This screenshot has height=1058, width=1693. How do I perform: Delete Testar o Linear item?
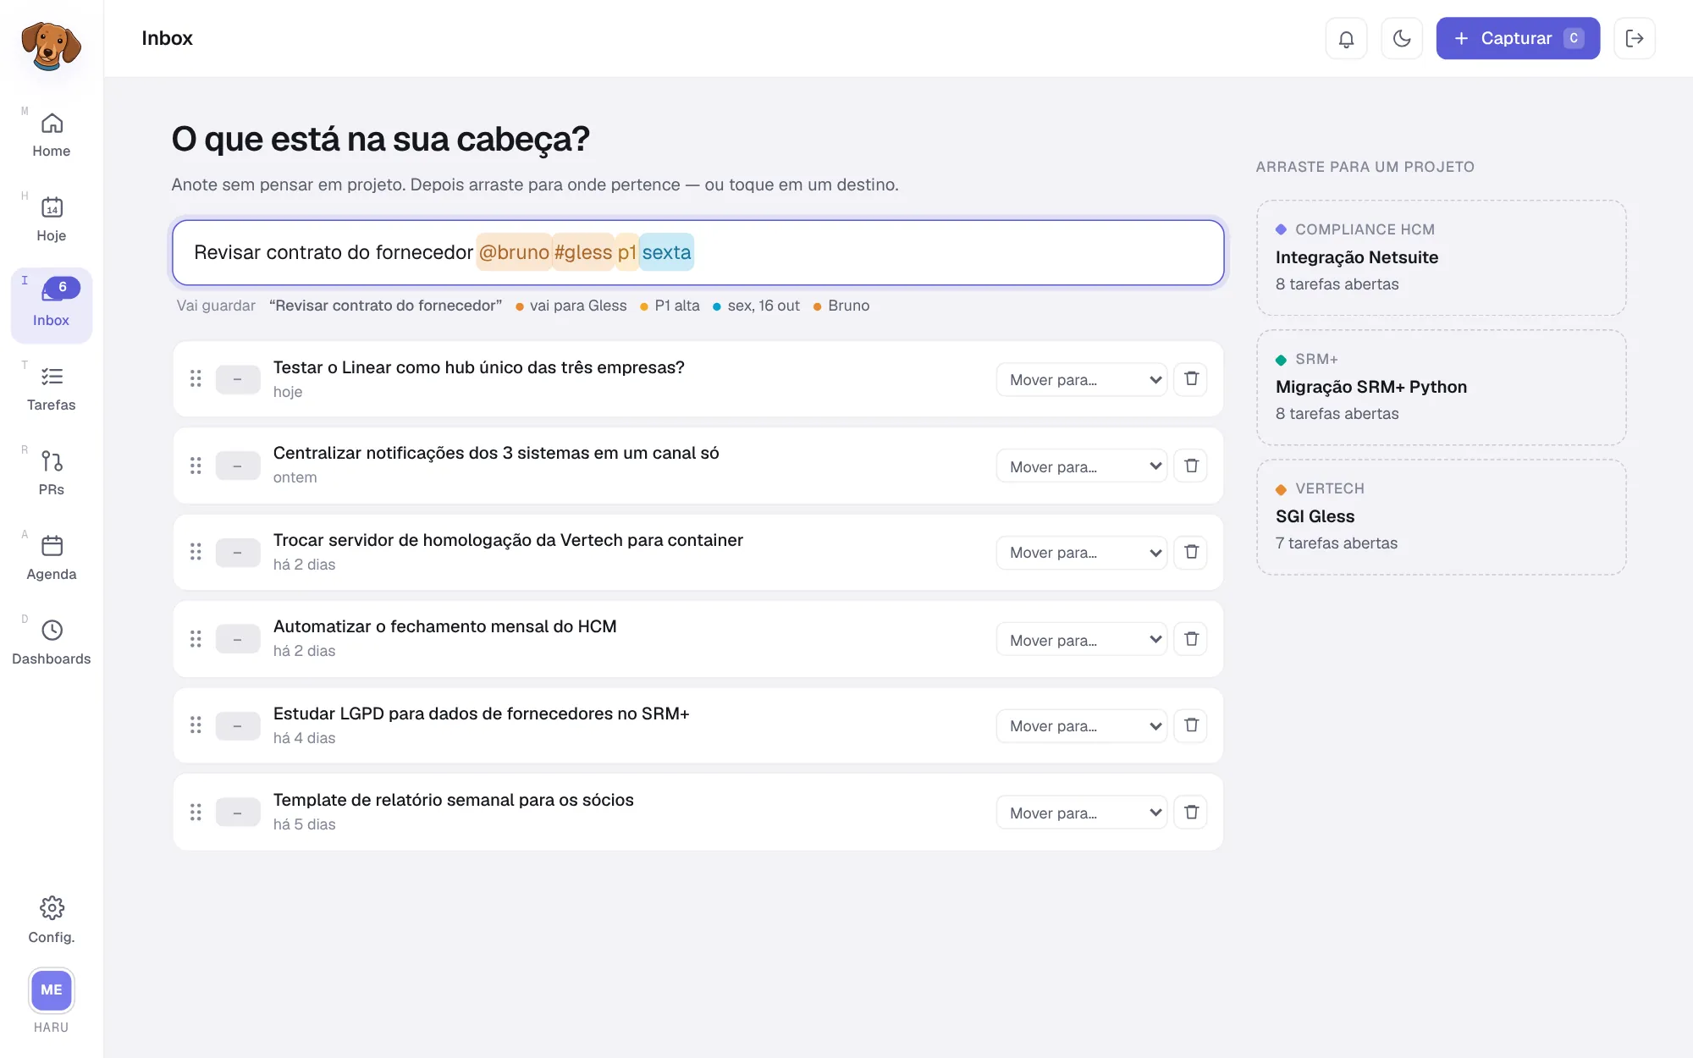click(1191, 379)
